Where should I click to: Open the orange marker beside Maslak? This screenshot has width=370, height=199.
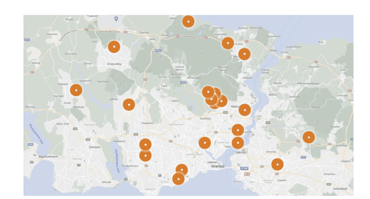pos(245,110)
